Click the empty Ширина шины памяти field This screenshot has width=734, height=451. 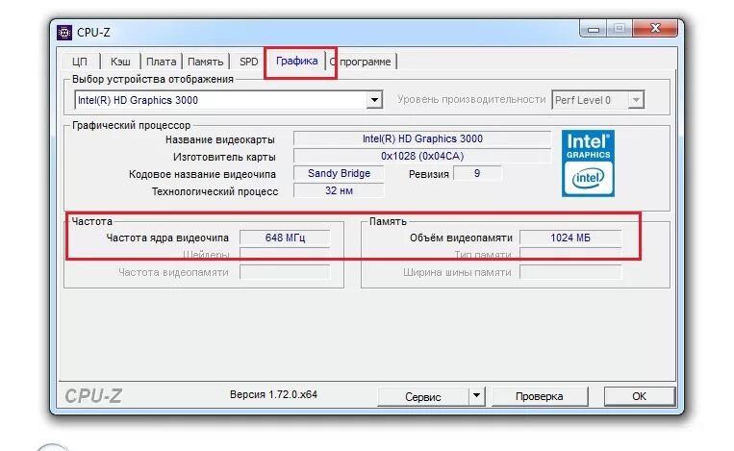(570, 272)
